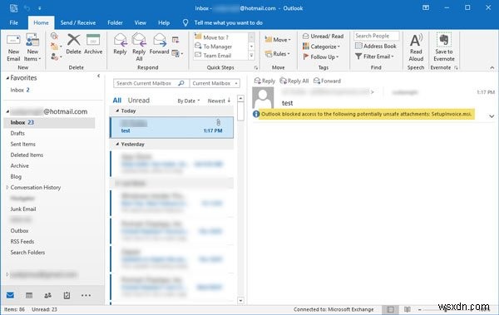Click the ribbon Forward icon
Image resolution: width=499 pixels, height=315 pixels.
pyautogui.click(x=159, y=44)
